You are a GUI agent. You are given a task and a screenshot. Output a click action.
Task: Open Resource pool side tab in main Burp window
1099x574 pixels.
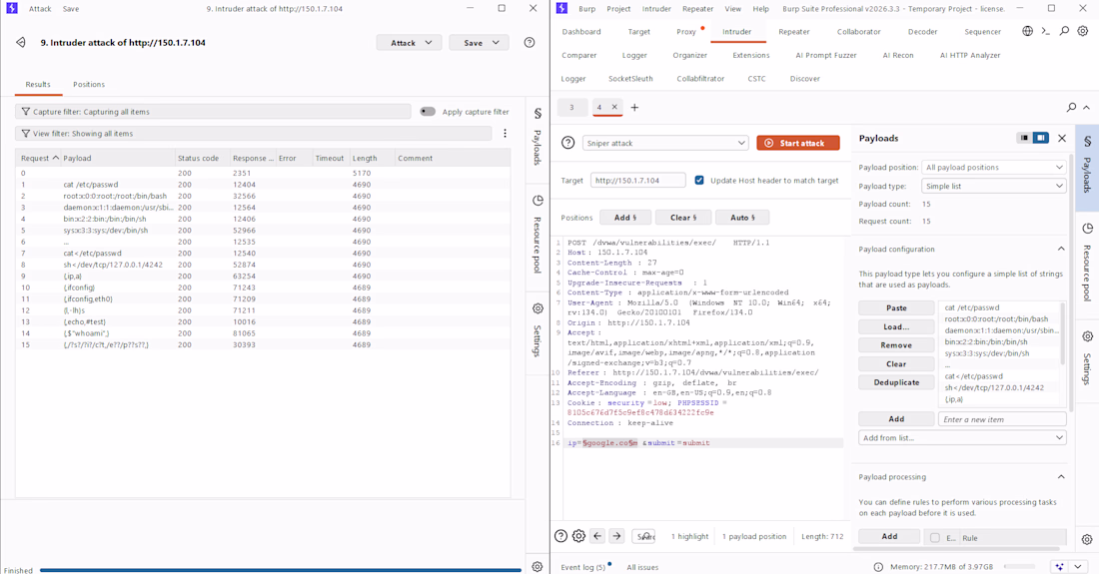(x=1087, y=263)
